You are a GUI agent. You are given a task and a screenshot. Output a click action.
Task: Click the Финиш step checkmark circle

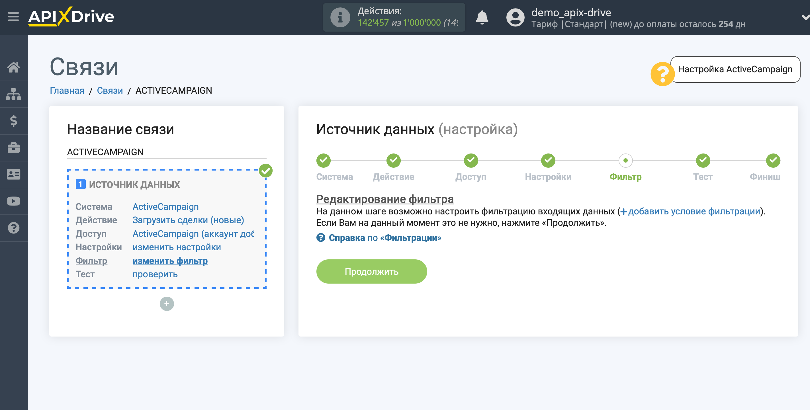coord(773,160)
